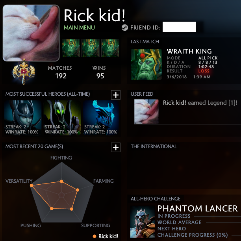Open the cat profile avatar picture

(x=31, y=33)
